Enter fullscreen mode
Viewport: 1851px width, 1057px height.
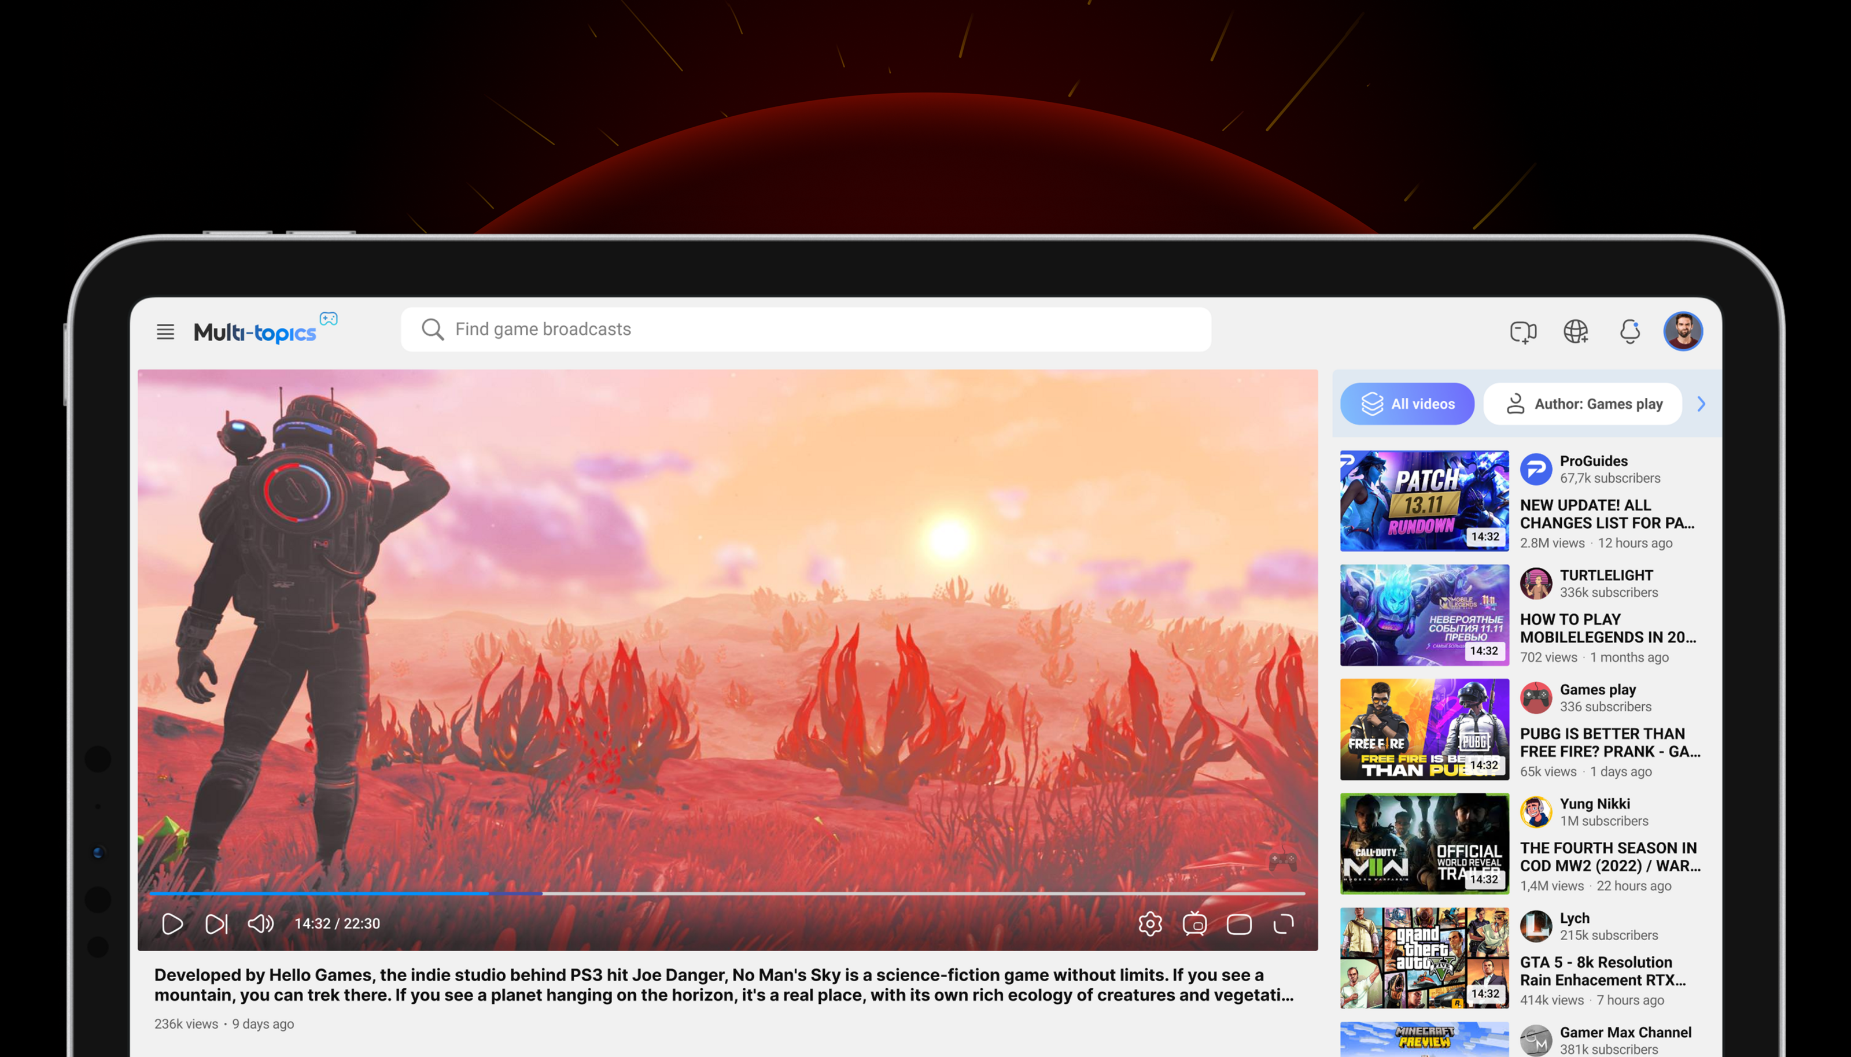point(1284,923)
